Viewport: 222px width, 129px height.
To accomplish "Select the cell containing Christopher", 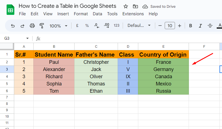I will click(96, 62).
